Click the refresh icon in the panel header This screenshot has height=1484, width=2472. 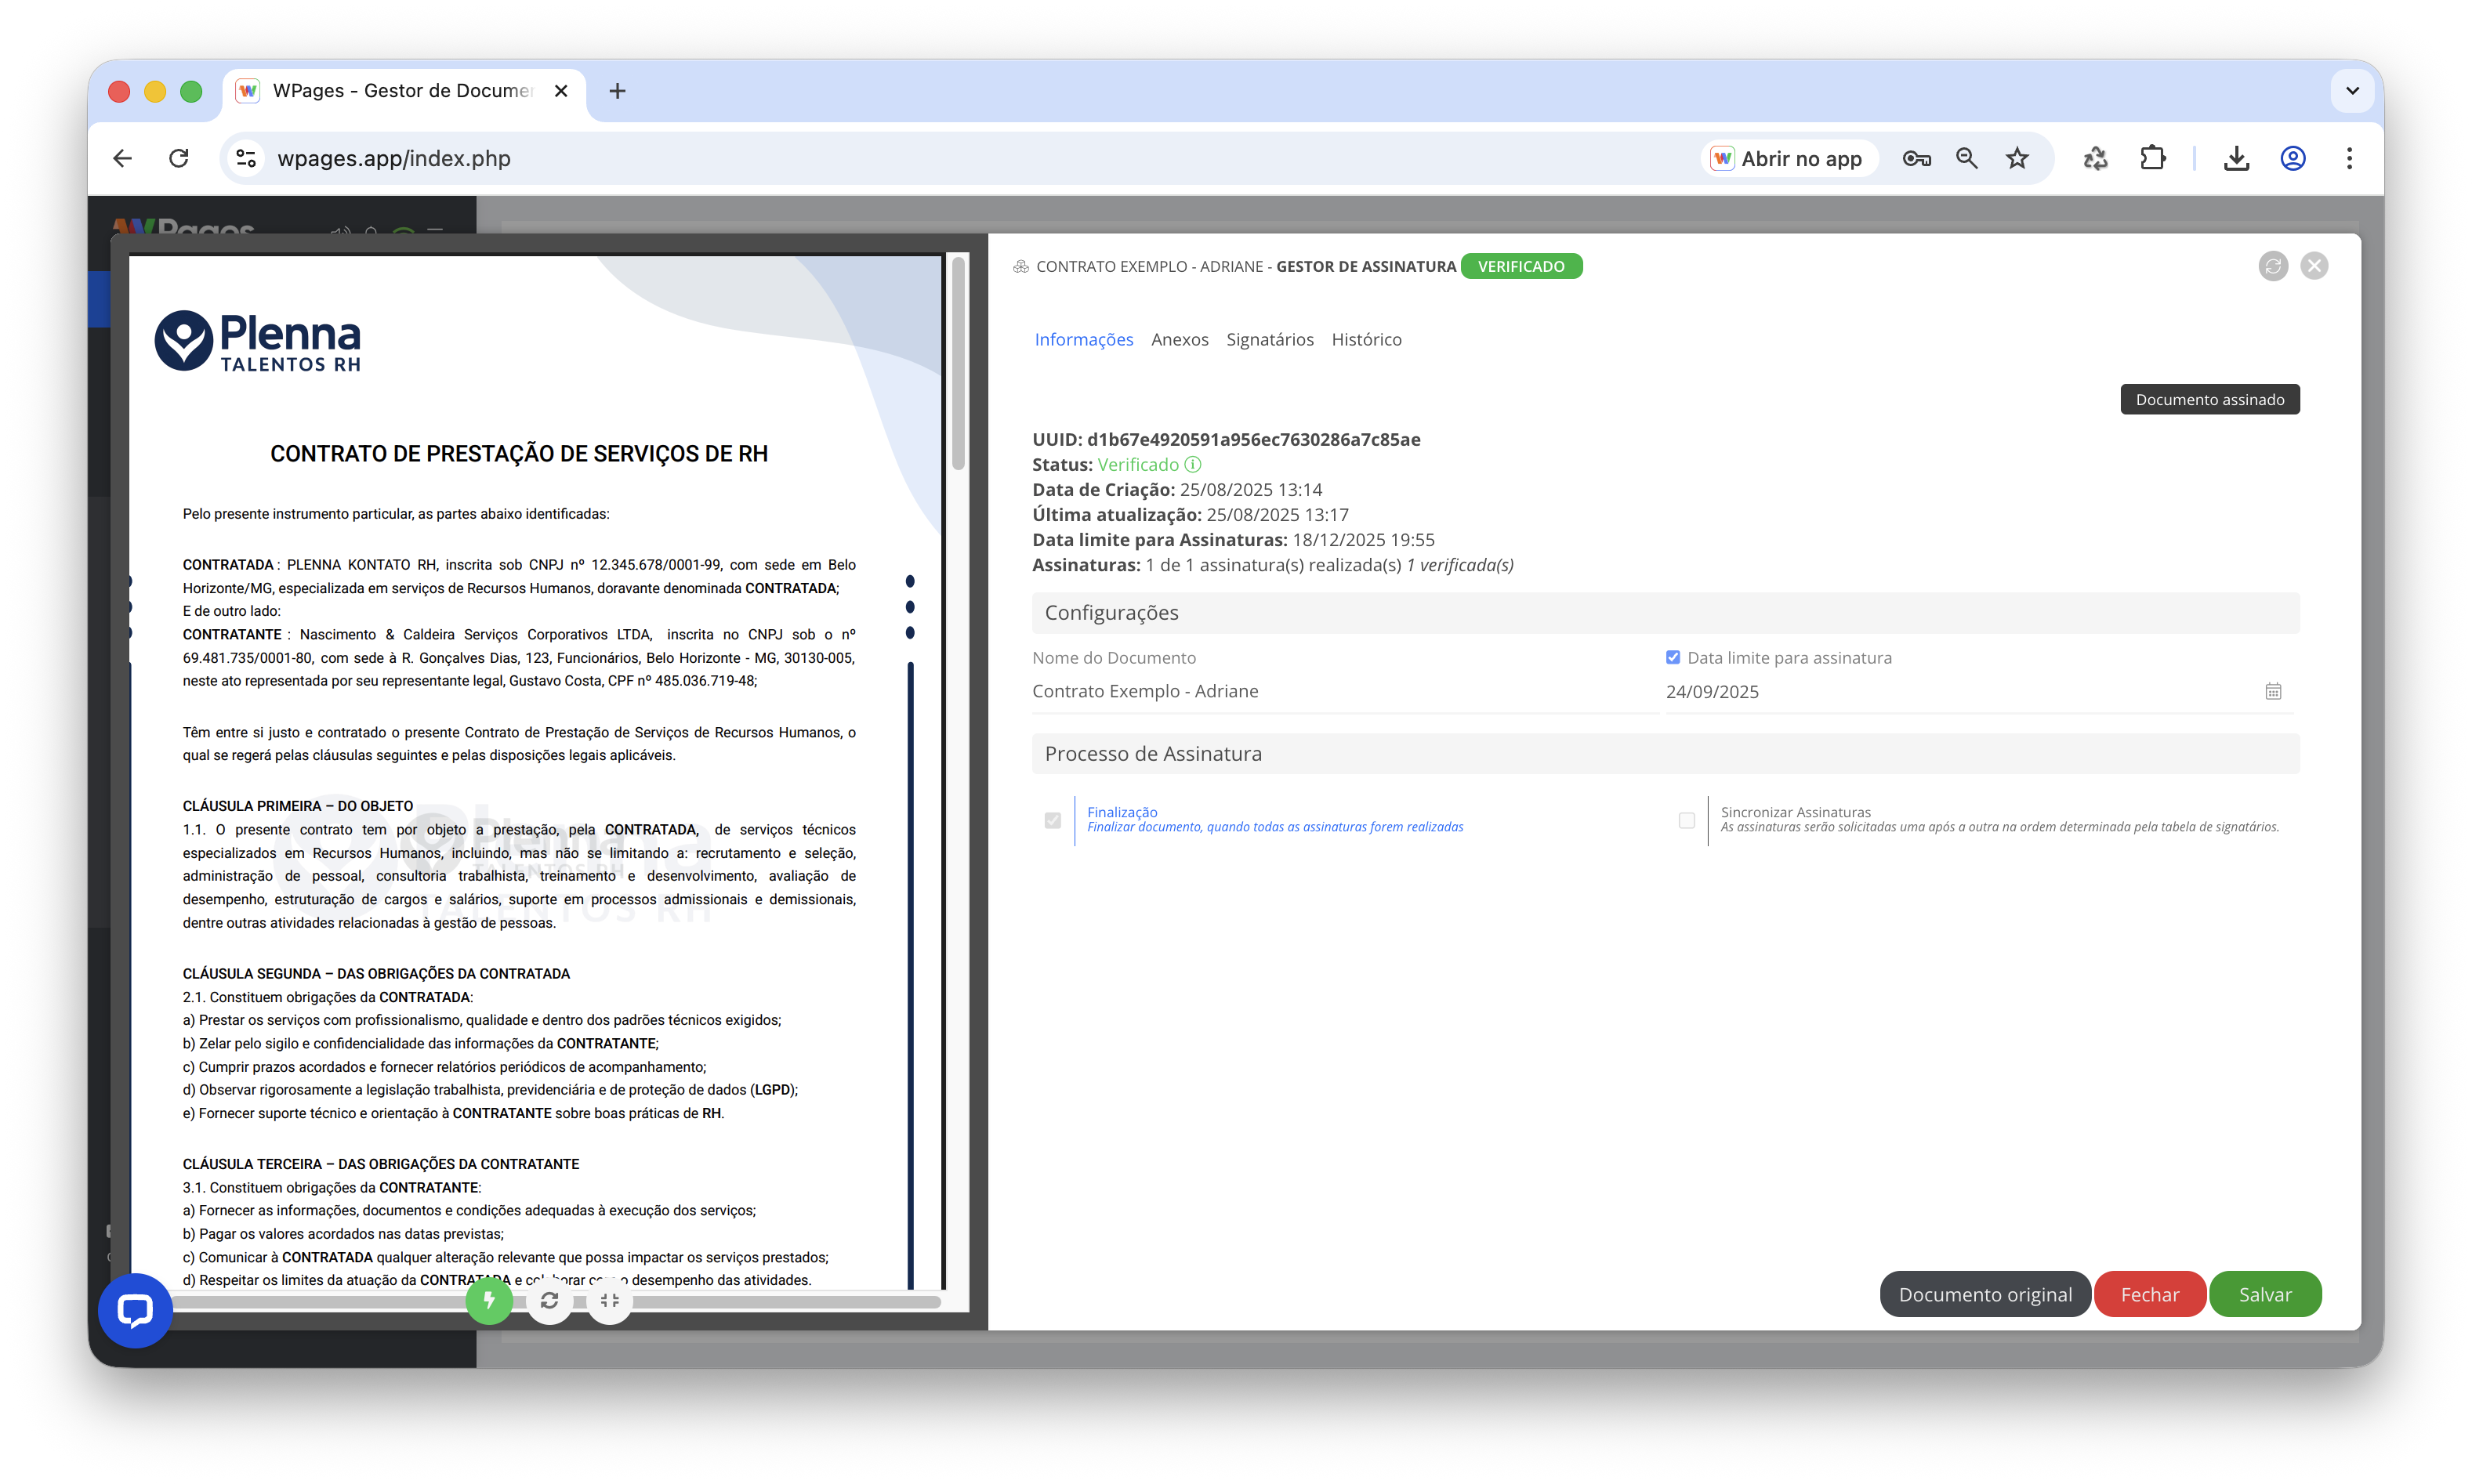[x=2273, y=265]
